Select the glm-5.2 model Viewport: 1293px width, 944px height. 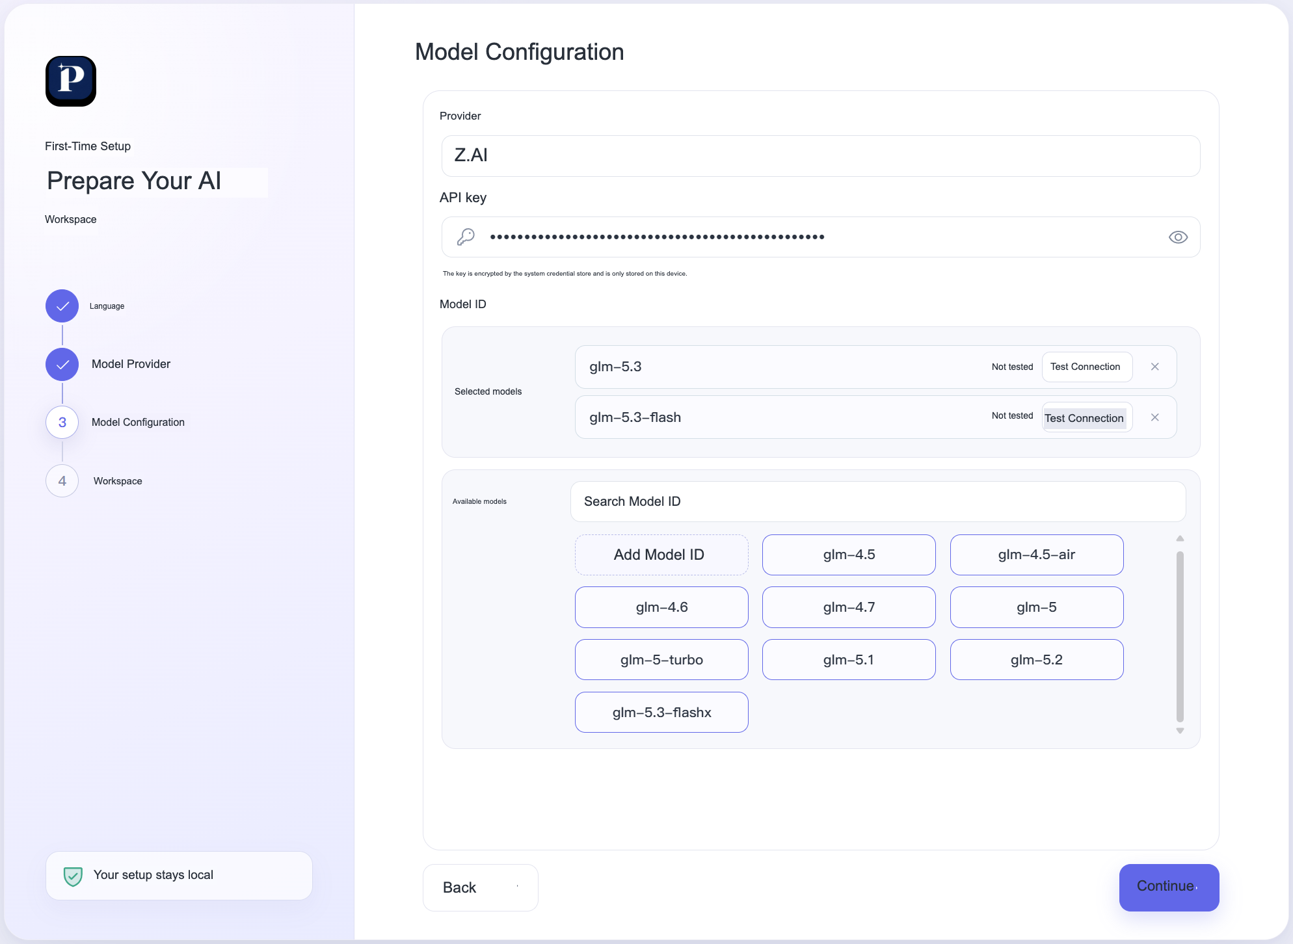[x=1037, y=660]
